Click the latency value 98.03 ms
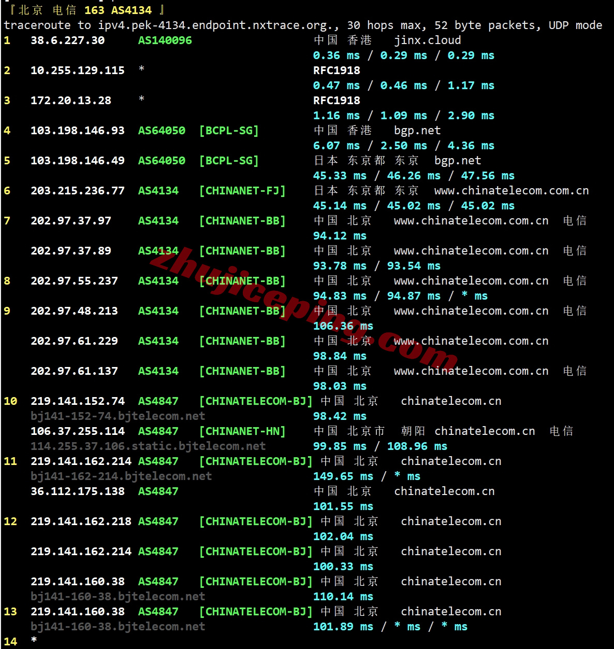This screenshot has width=614, height=649. [340, 386]
